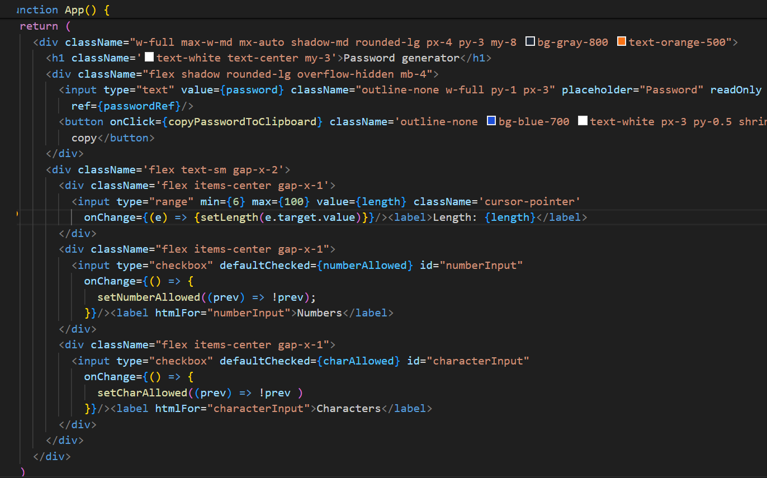
Task: Click the 'bg-gray-800' class text
Action: [x=572, y=42]
